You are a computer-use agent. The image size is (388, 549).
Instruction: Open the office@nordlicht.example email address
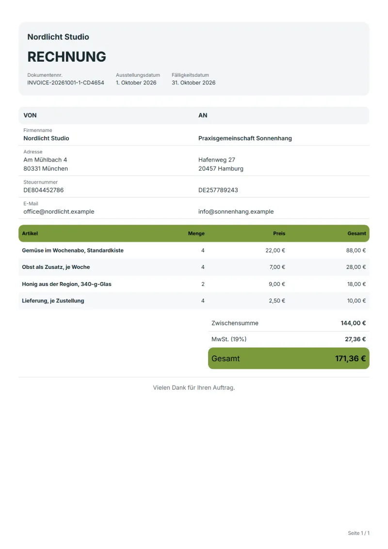coord(59,212)
